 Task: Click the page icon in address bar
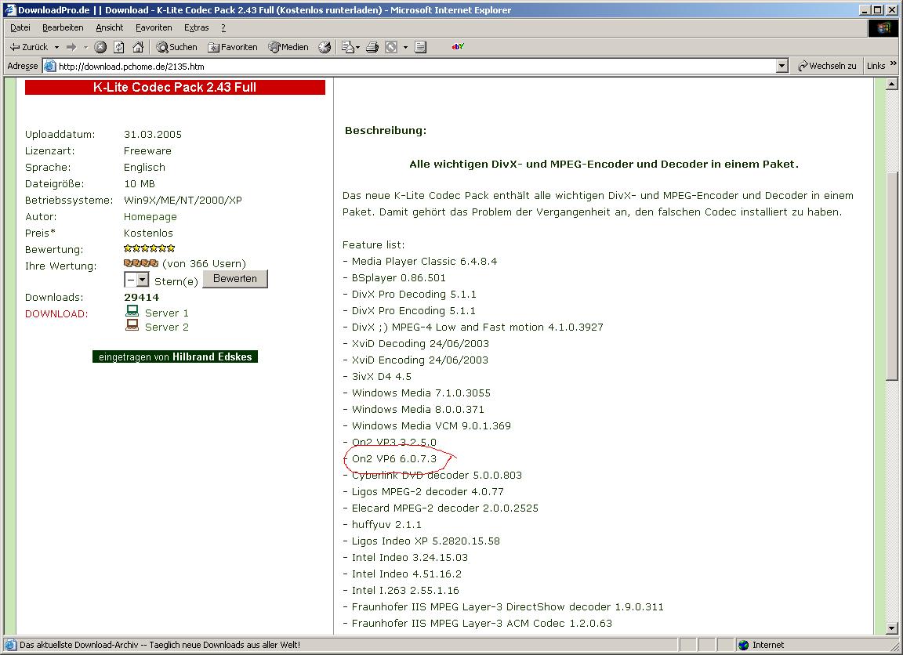(x=50, y=66)
